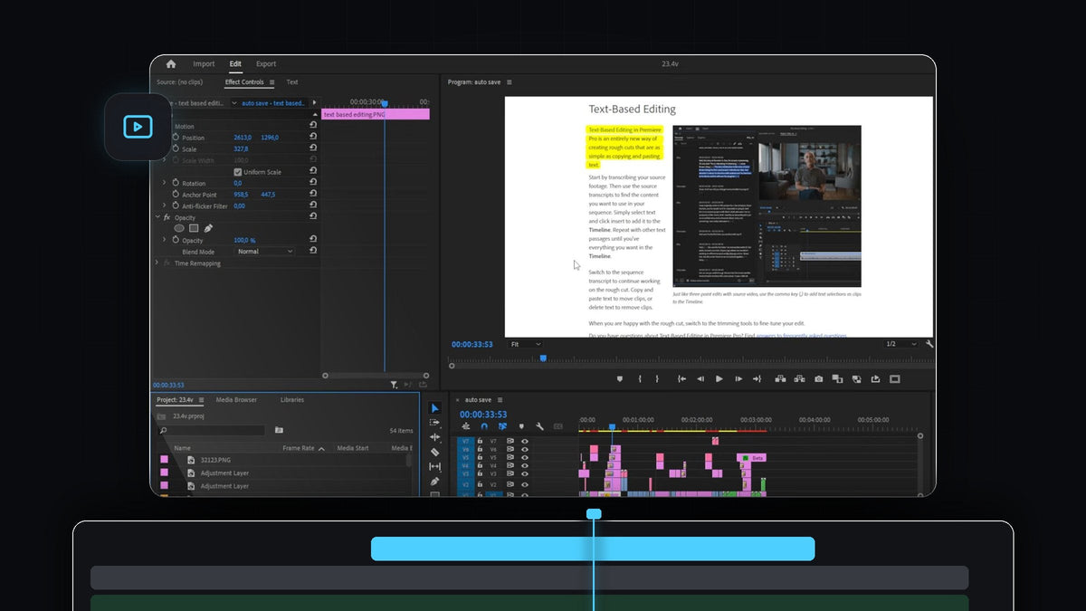Toggle Linked Selection in timeline
The image size is (1086, 611).
click(502, 426)
